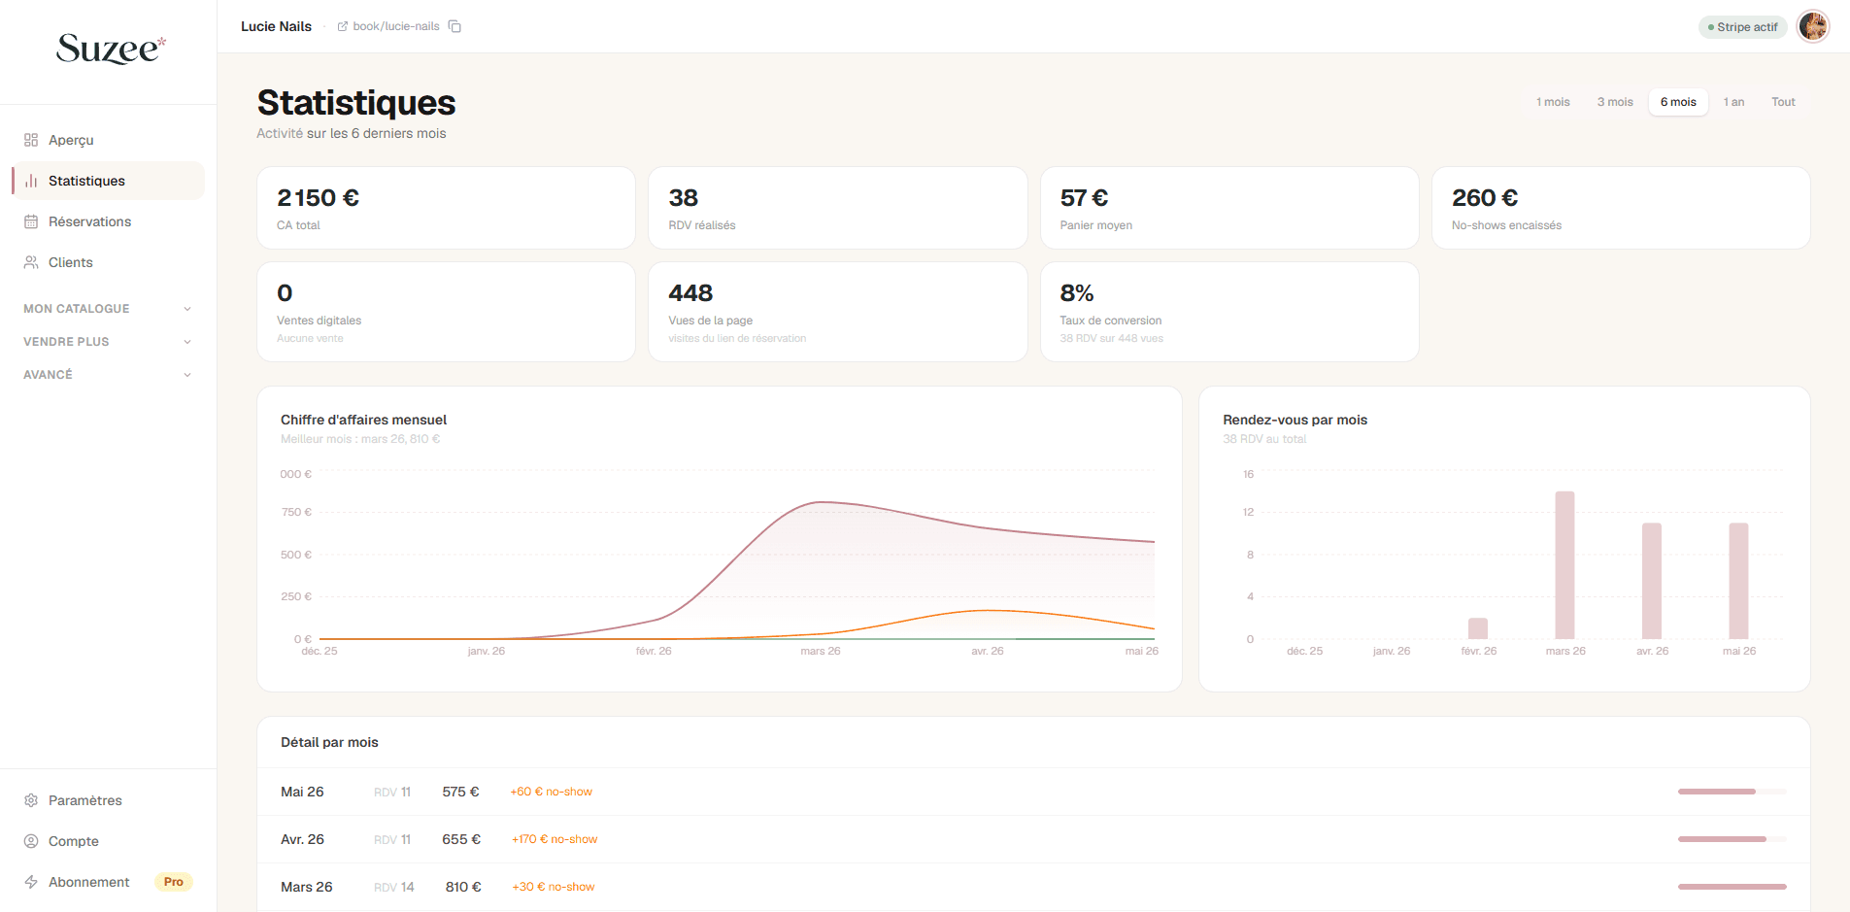
Task: Click the Mai 26 month row label
Action: (302, 792)
